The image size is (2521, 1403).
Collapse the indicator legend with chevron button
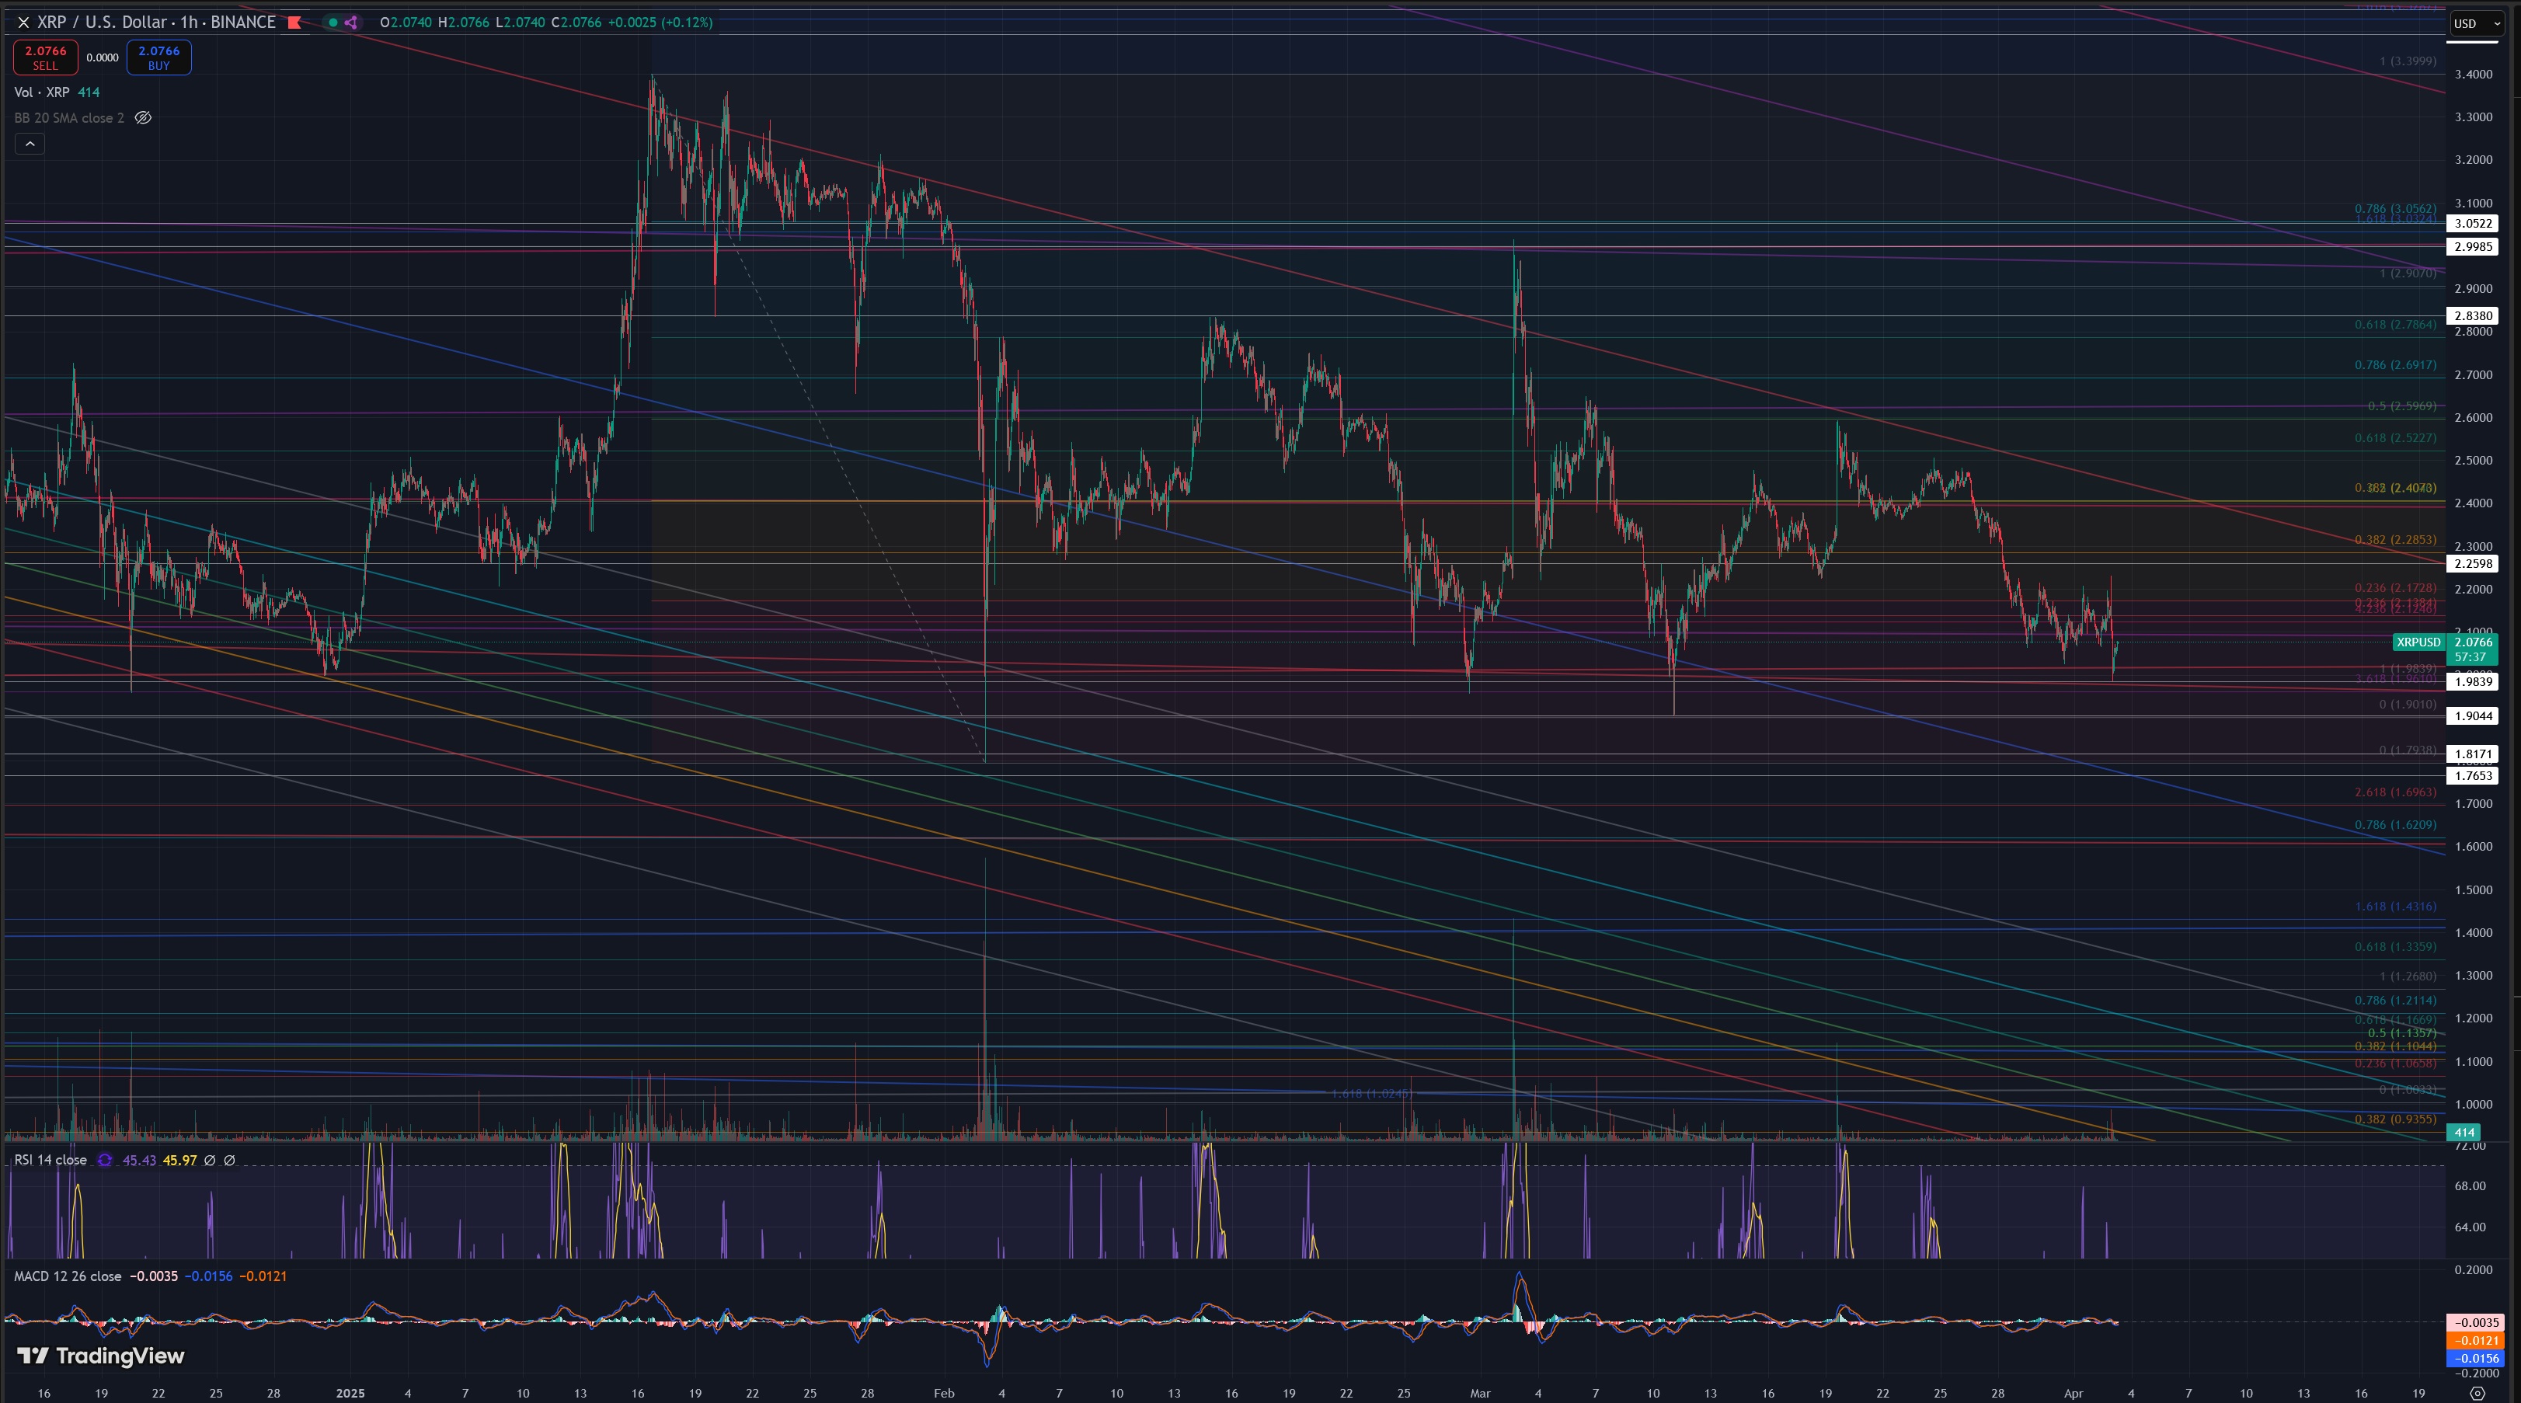pos(30,144)
